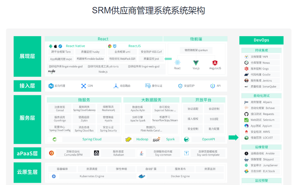Click the Jenkins icon
The image size is (292, 185).
(x=247, y=80)
